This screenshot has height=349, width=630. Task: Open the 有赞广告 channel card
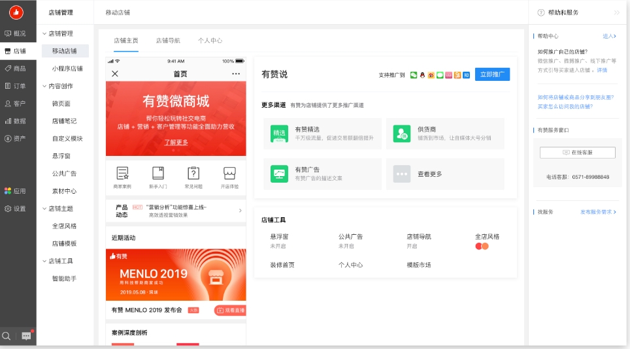[322, 174]
